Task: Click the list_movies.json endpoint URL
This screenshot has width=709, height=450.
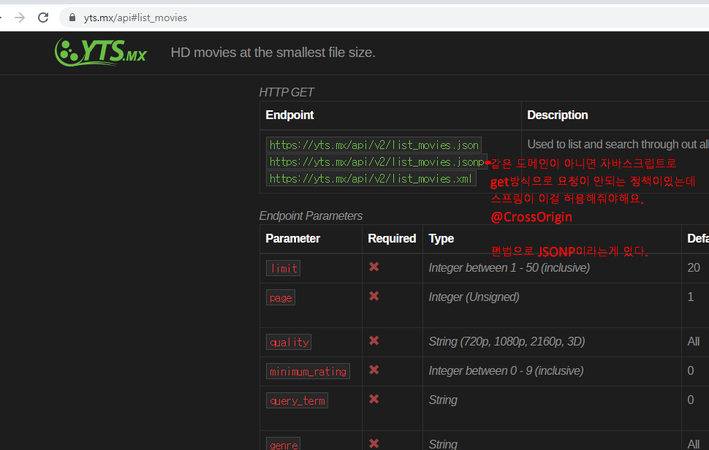Action: pyautogui.click(x=374, y=145)
